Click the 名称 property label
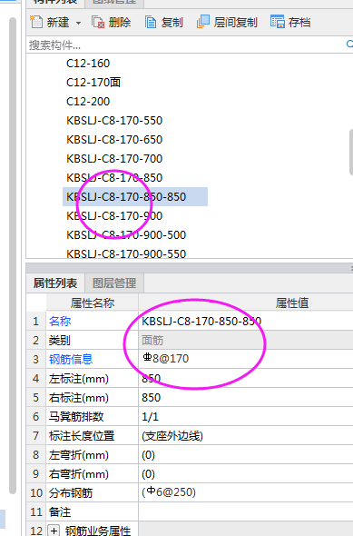The width and height of the screenshot is (353, 536). [x=60, y=322]
